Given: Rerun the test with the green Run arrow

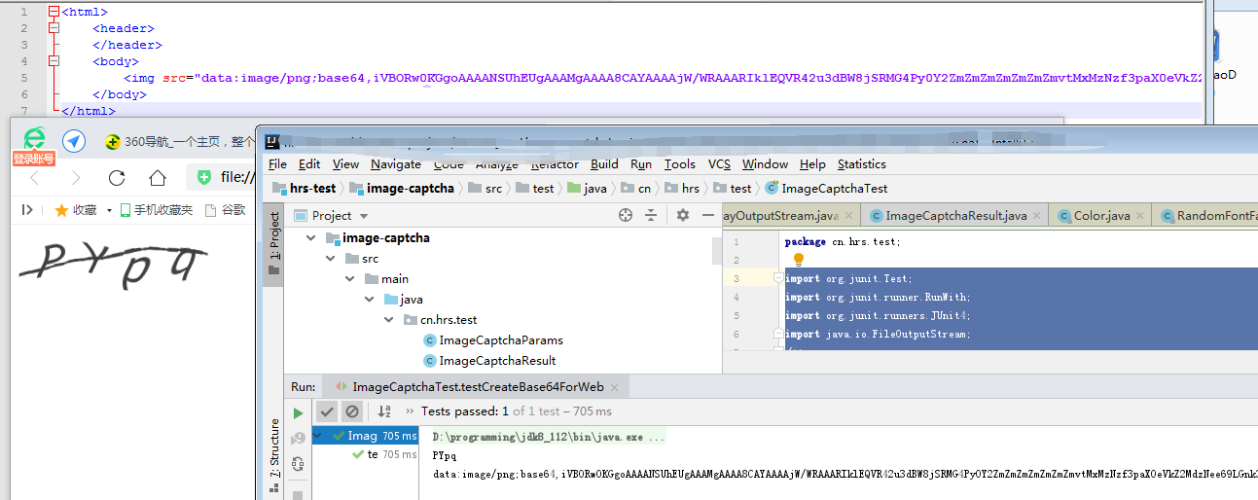Looking at the screenshot, I should coord(298,412).
